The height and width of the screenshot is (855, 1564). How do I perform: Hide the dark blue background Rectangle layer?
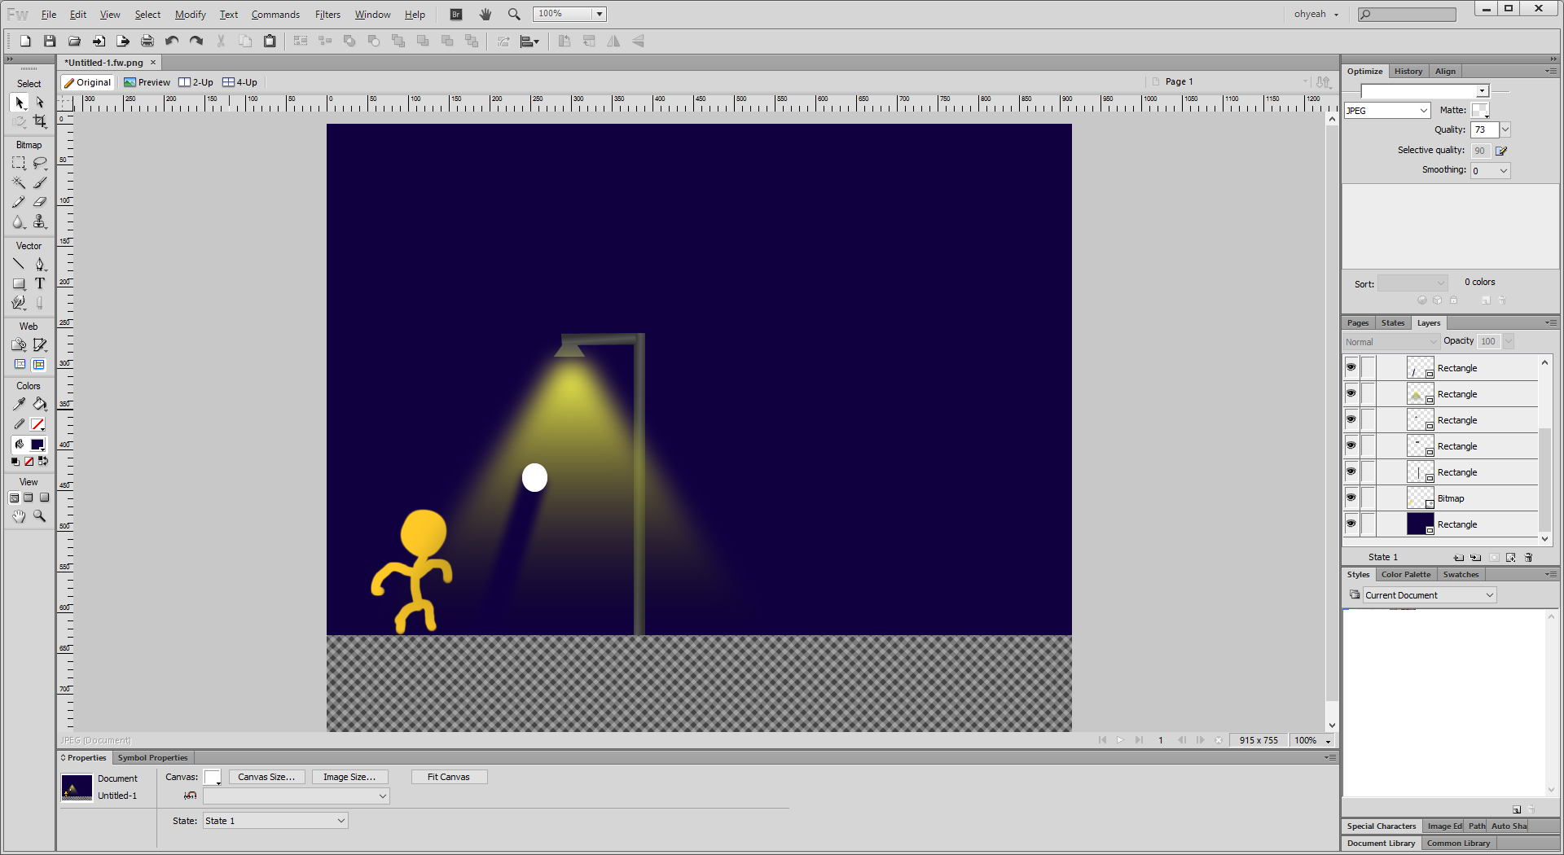coord(1351,524)
